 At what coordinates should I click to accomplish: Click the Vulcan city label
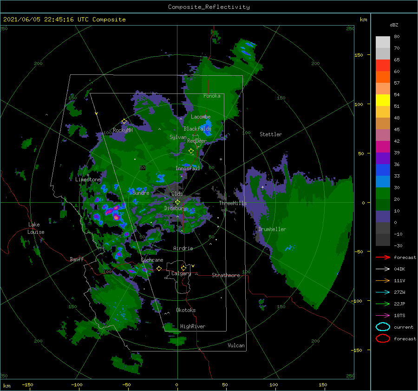pos(236,345)
